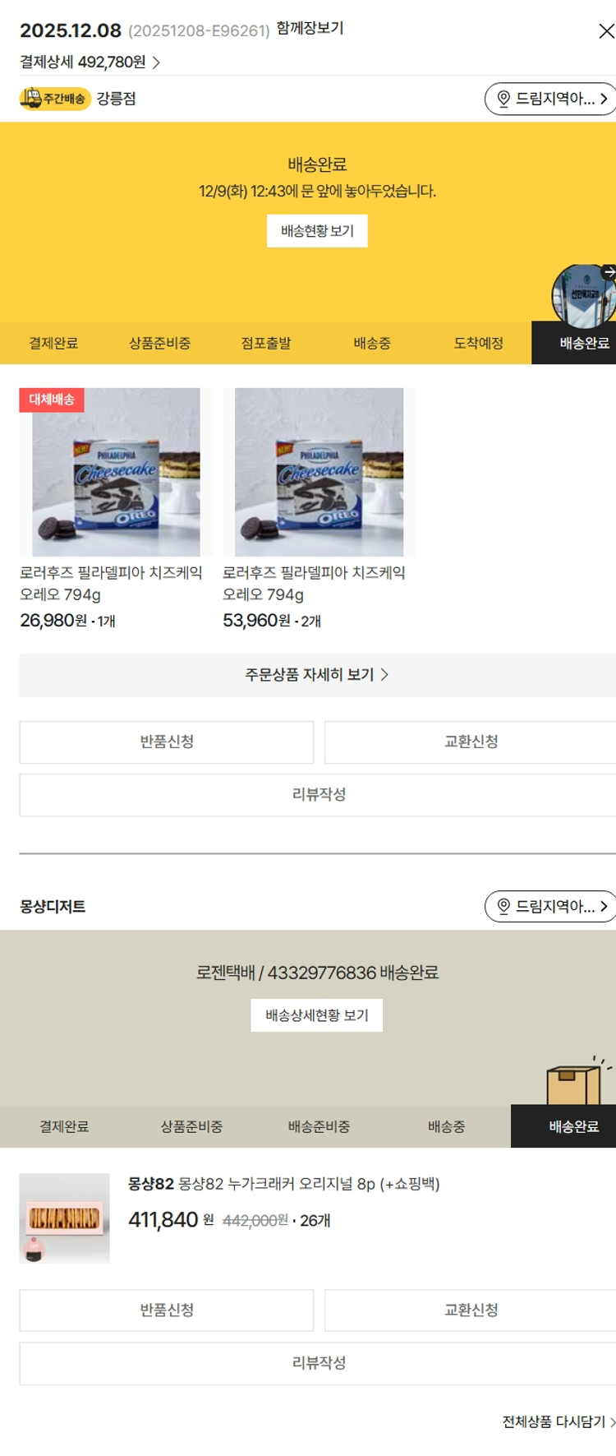The height and width of the screenshot is (1456, 616).
Task: Open the delivery photo thumbnail with arrow
Action: (x=584, y=294)
